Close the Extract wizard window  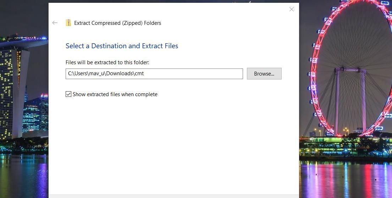(292, 9)
